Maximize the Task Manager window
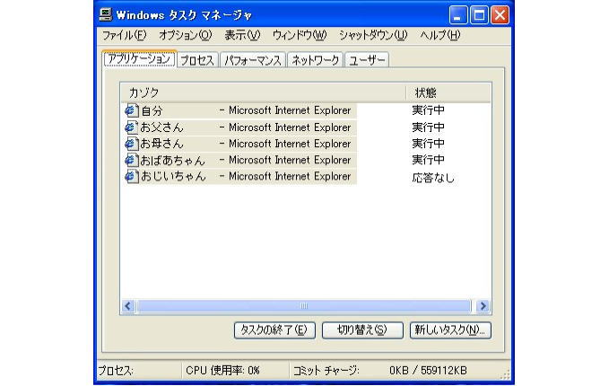The image size is (609, 386). pyautogui.click(x=479, y=15)
